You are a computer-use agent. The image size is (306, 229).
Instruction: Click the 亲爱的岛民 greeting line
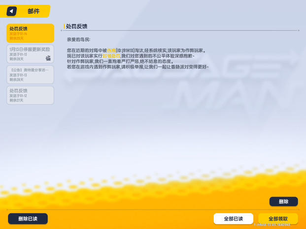[79, 40]
